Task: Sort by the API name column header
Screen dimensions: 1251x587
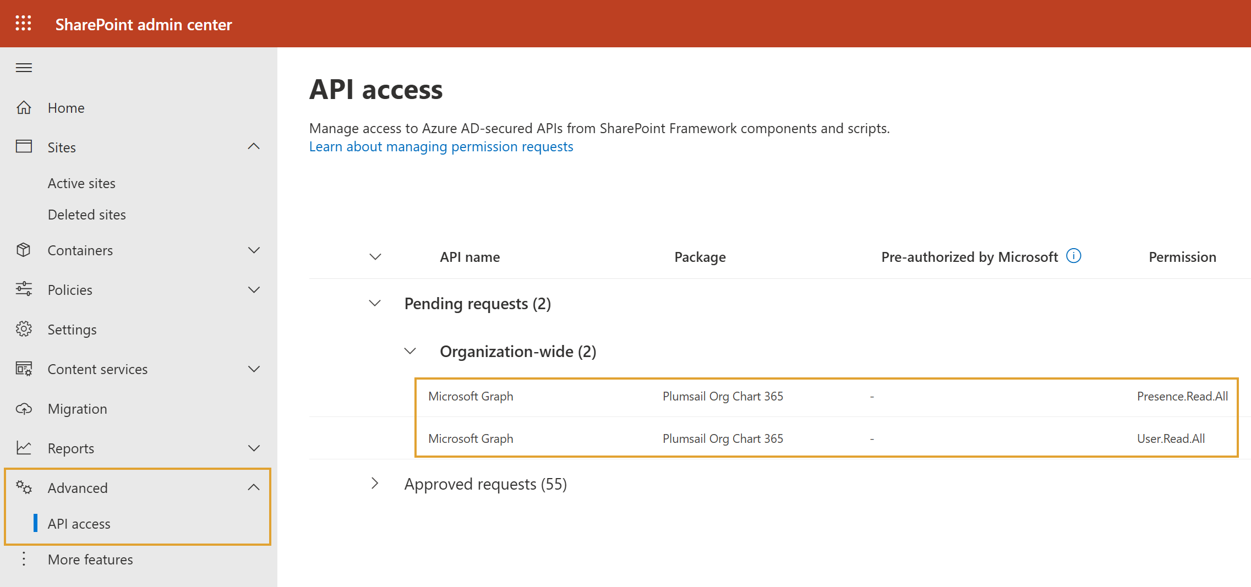Action: (x=469, y=257)
